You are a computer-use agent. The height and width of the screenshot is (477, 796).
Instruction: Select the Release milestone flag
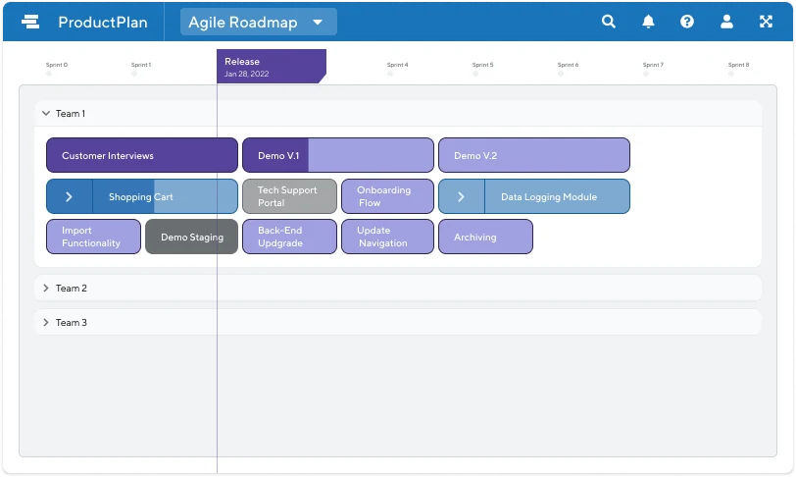(272, 66)
